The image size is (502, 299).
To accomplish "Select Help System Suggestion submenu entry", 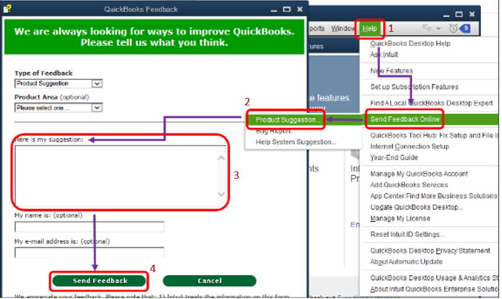I will [296, 142].
